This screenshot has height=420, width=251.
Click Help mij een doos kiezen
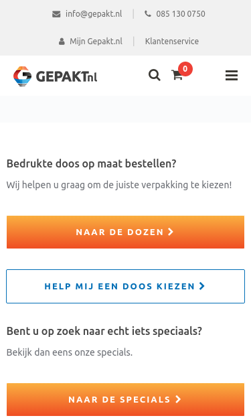pos(126,286)
